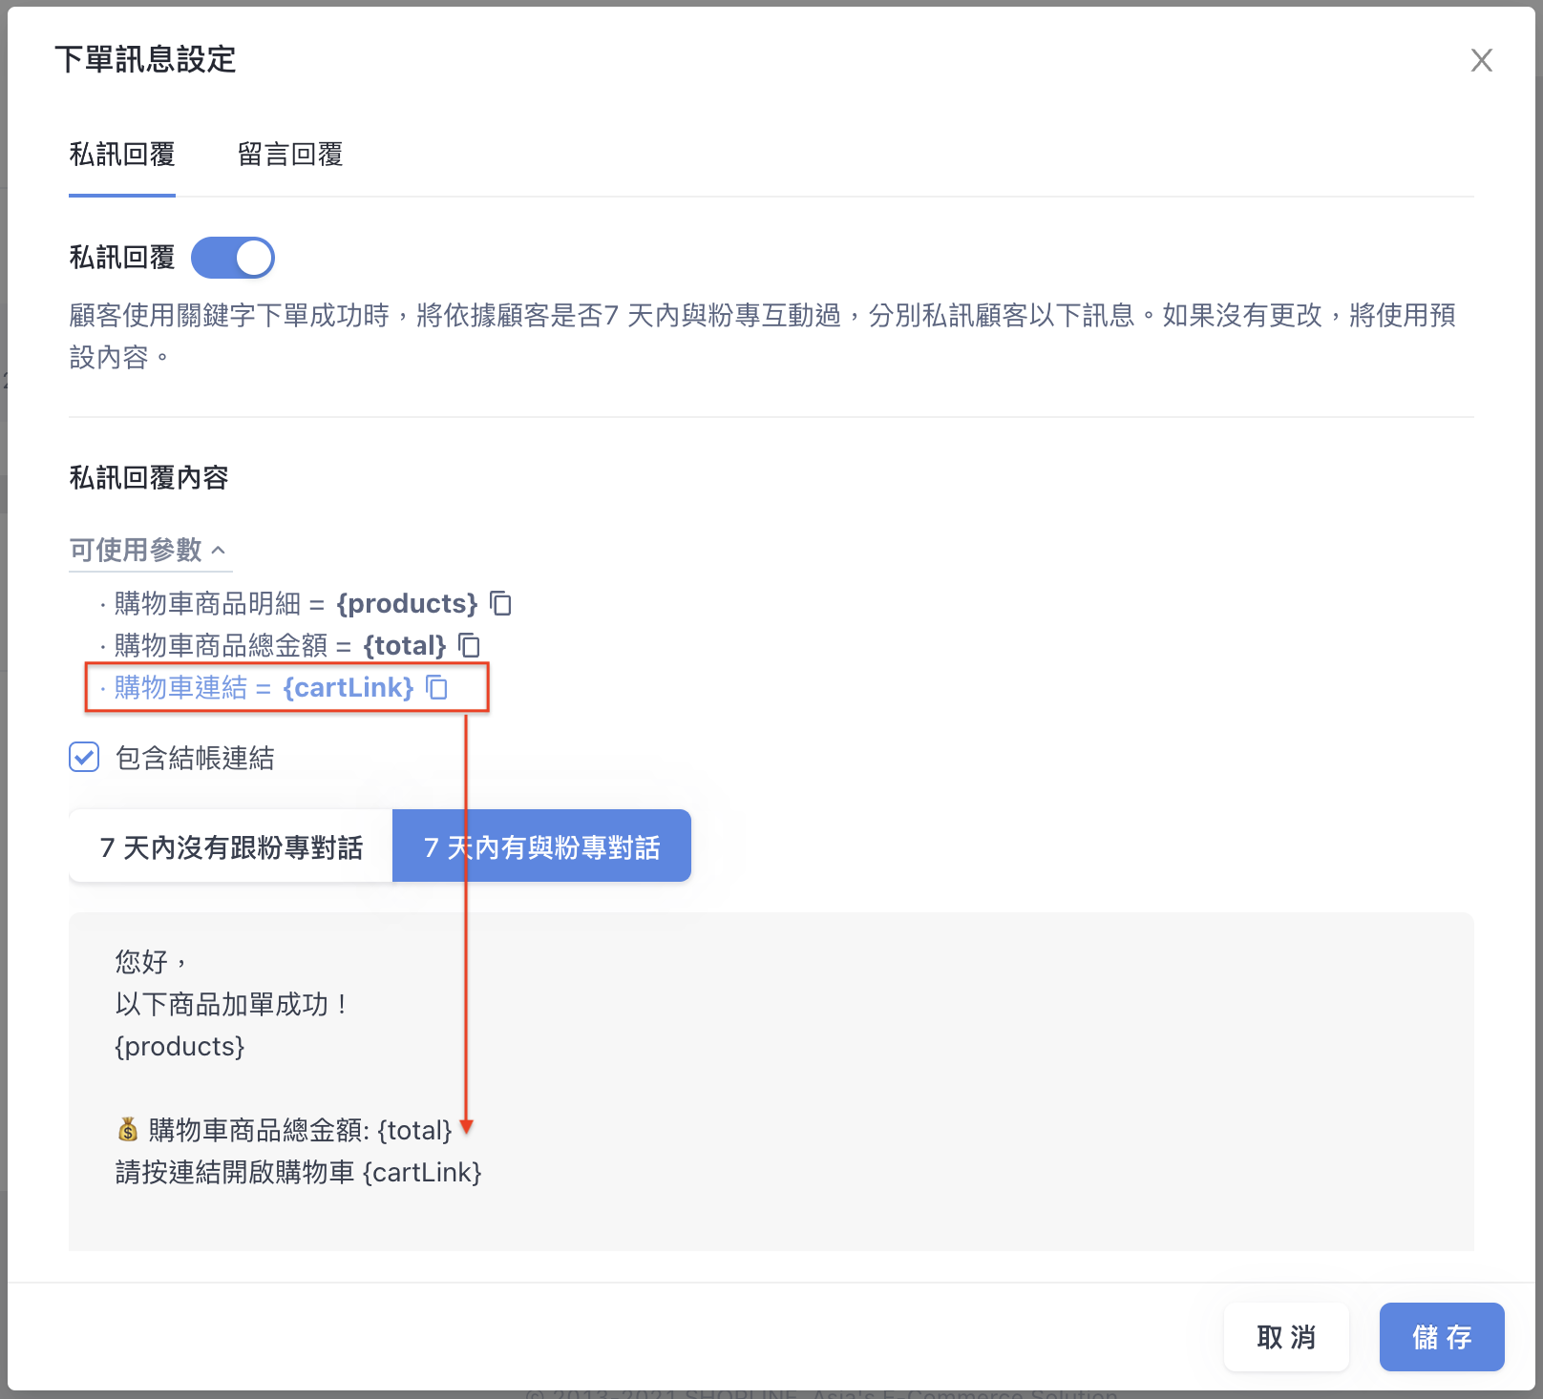Click the 購物車連結 = {cartLink} text
This screenshot has width=1543, height=1399.
(264, 687)
